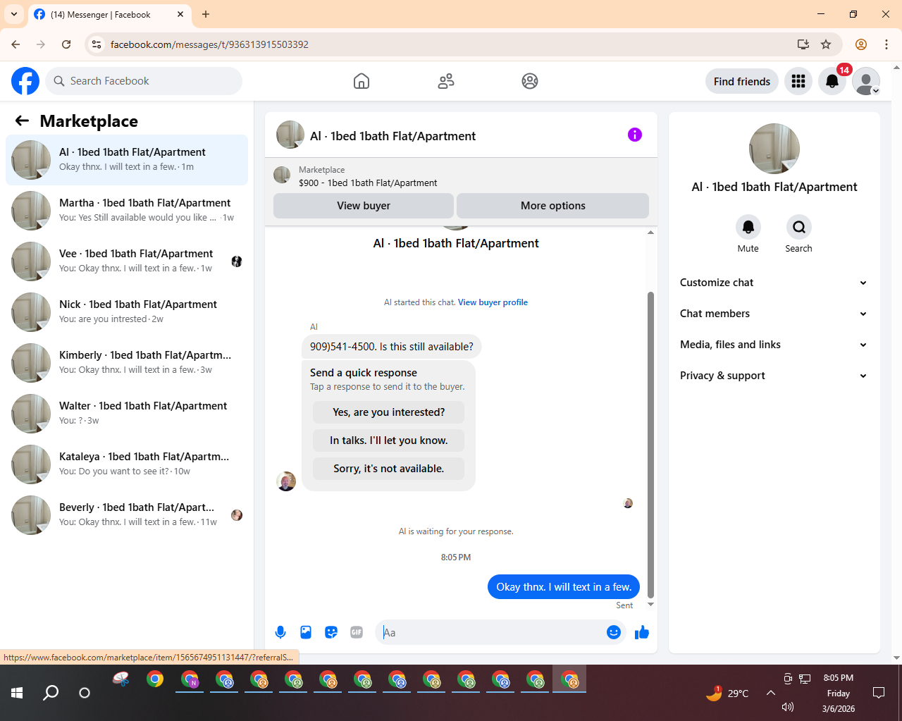The width and height of the screenshot is (902, 721).
Task: Choose a sticker from the composer
Action: [331, 632]
